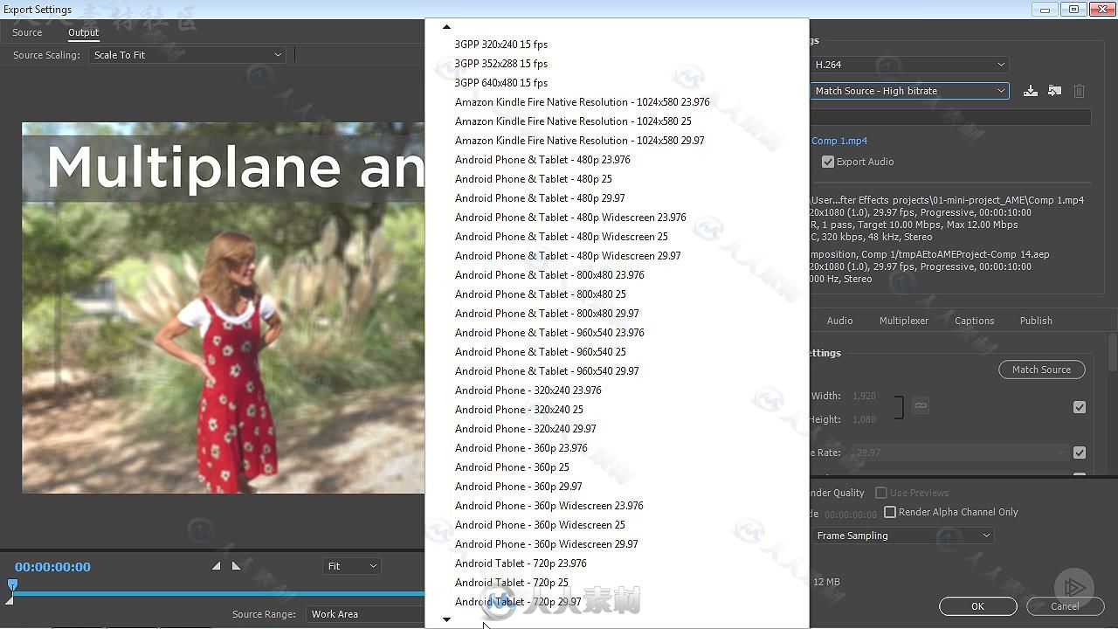Open the Fit zoom level dropdown
Image resolution: width=1118 pixels, height=629 pixels.
point(352,566)
